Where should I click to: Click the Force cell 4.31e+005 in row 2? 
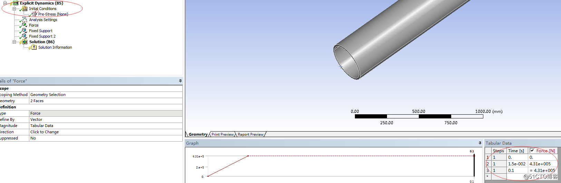(x=543, y=164)
